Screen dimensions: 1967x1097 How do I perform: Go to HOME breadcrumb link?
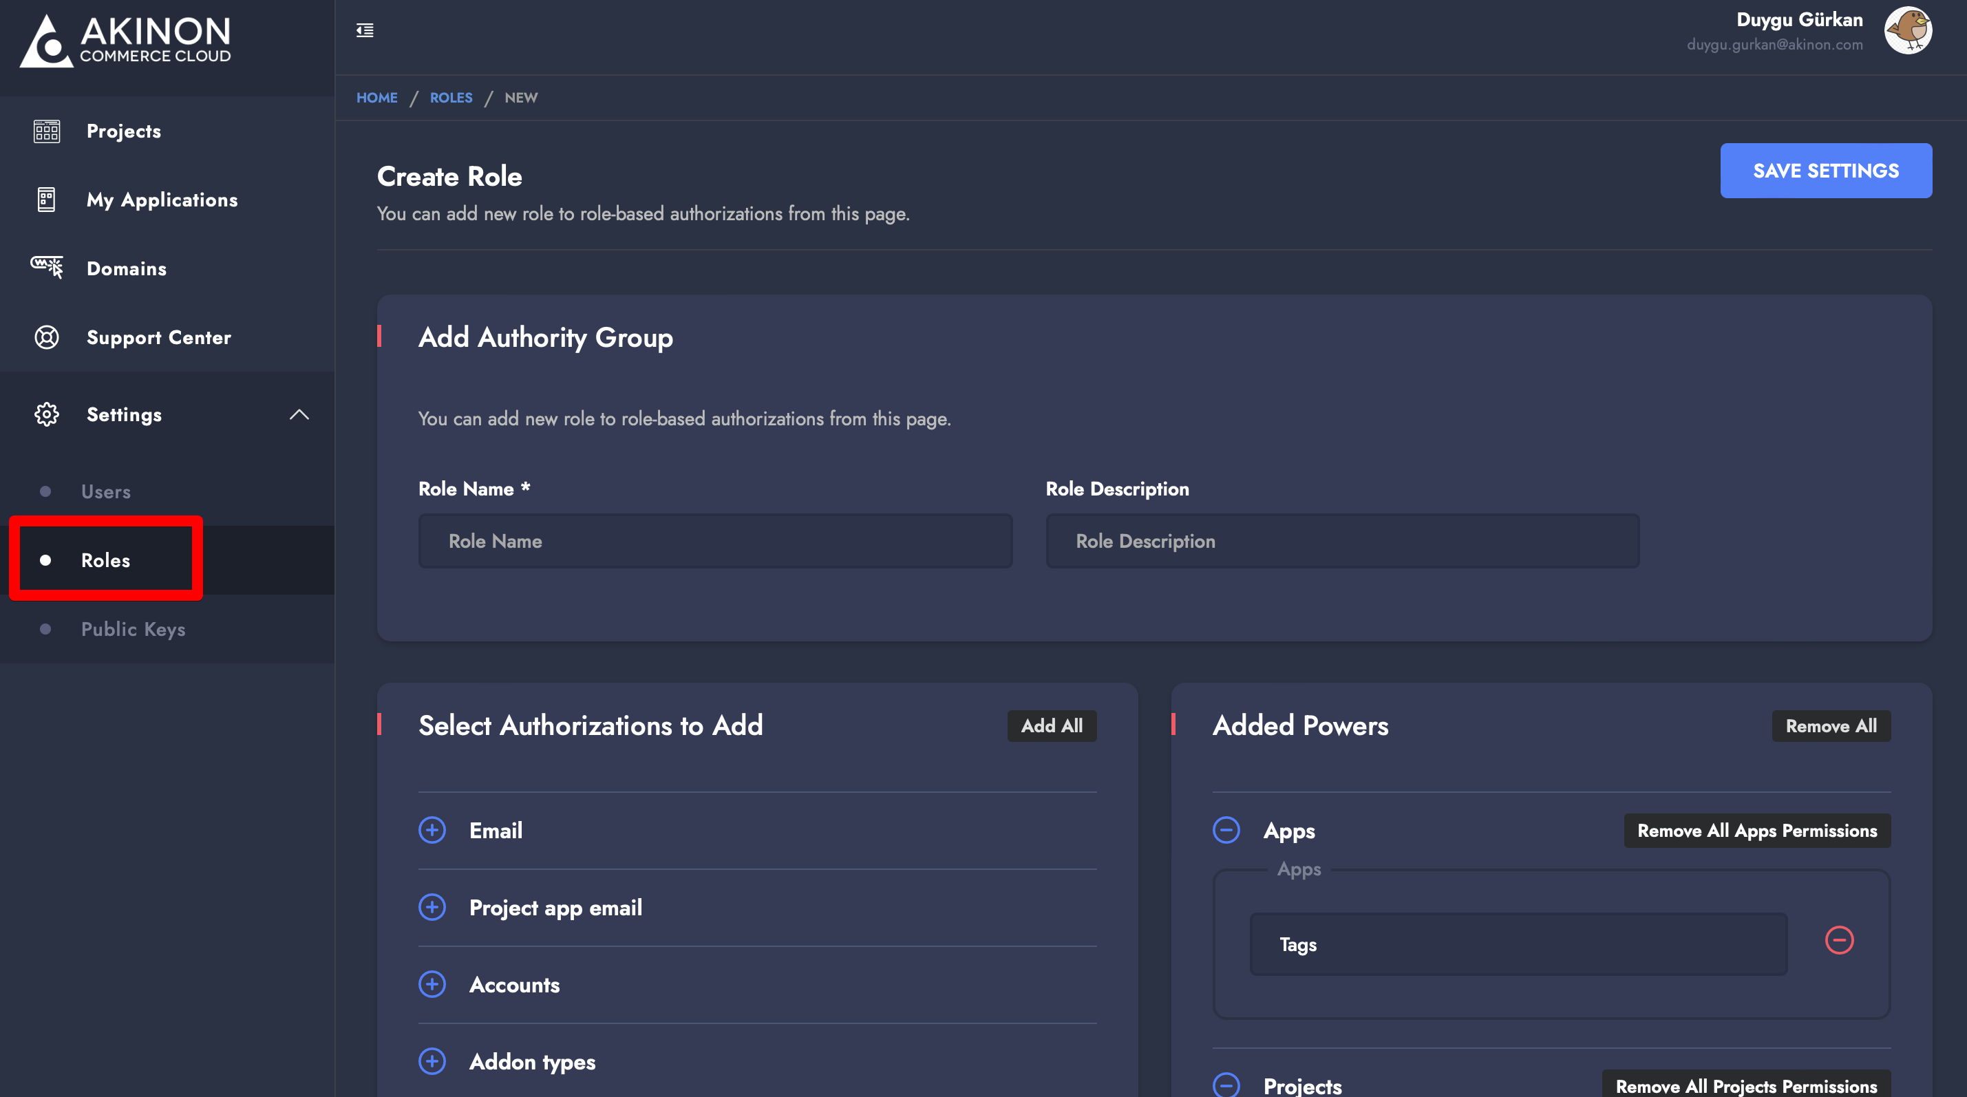pos(377,98)
